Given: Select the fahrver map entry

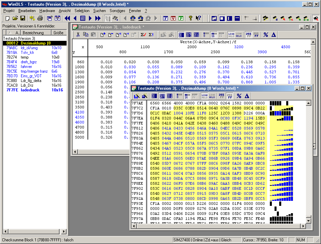Looking at the screenshot, I should click(x=34, y=67).
